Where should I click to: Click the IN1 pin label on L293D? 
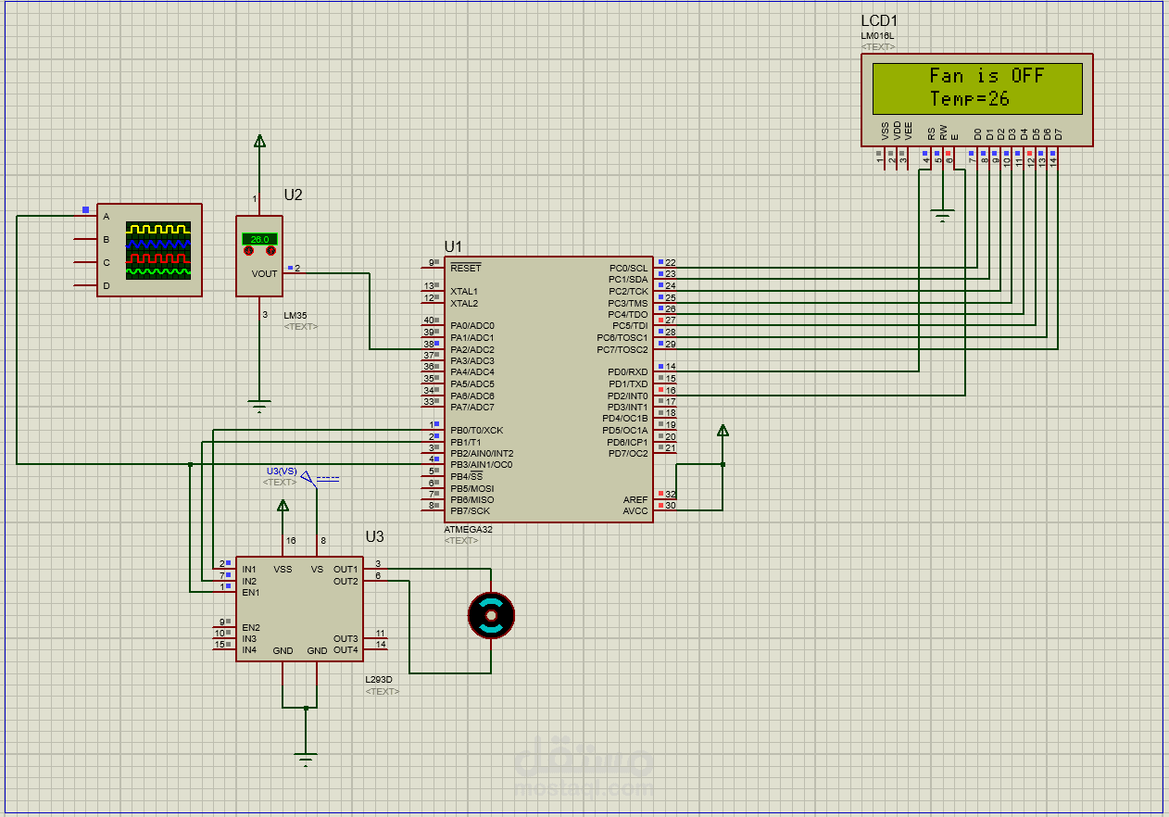(249, 570)
